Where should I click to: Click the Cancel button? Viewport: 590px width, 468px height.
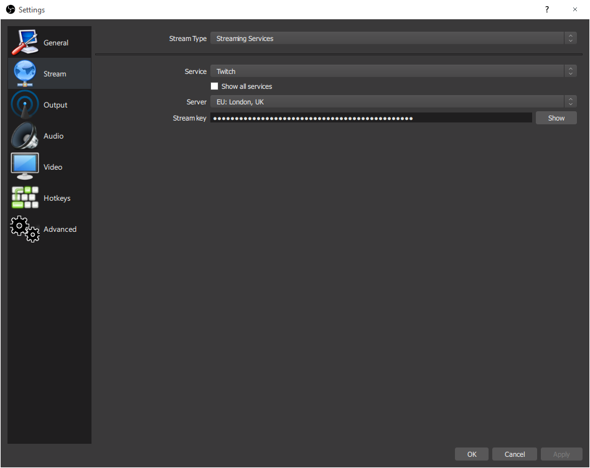(514, 454)
